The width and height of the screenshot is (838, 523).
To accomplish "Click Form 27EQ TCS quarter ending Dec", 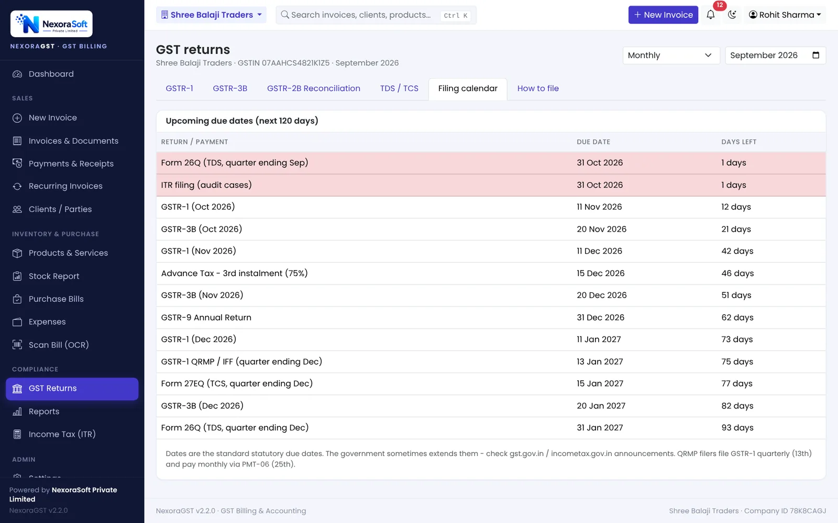I will (x=491, y=384).
